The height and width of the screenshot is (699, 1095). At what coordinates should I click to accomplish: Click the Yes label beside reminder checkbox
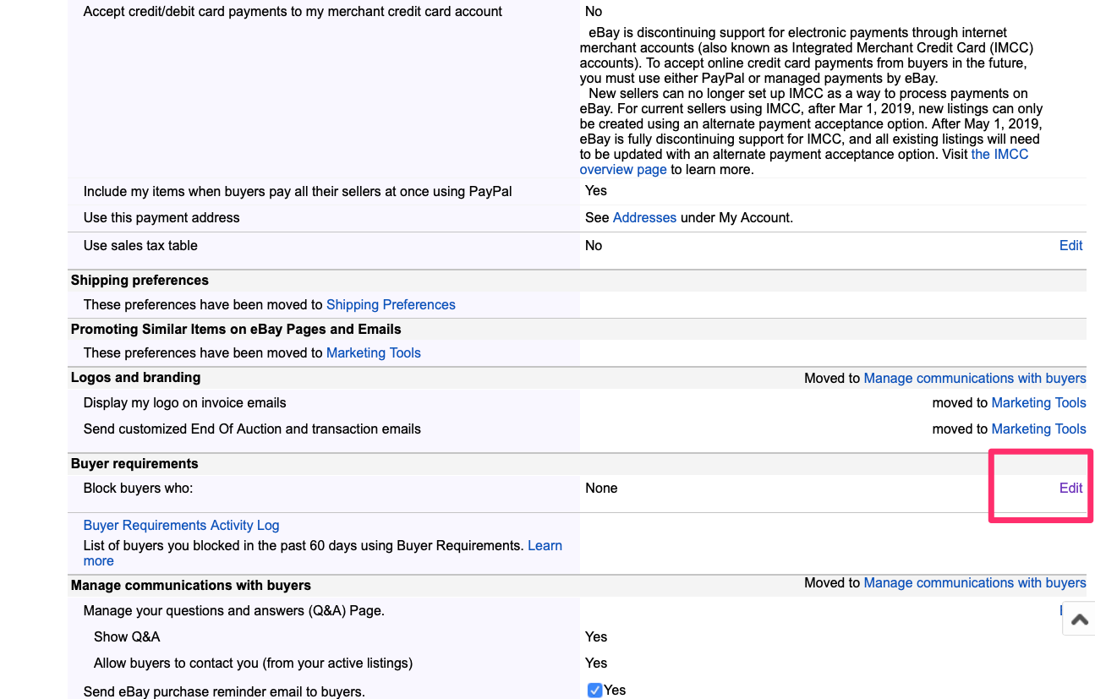pos(615,691)
